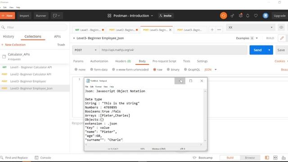Open the XX environment dropdown
The height and width of the screenshot is (162, 288).
click(x=251, y=27)
